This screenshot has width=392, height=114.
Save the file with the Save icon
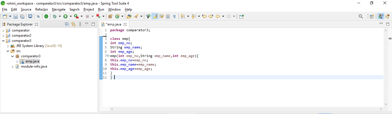click(16, 17)
